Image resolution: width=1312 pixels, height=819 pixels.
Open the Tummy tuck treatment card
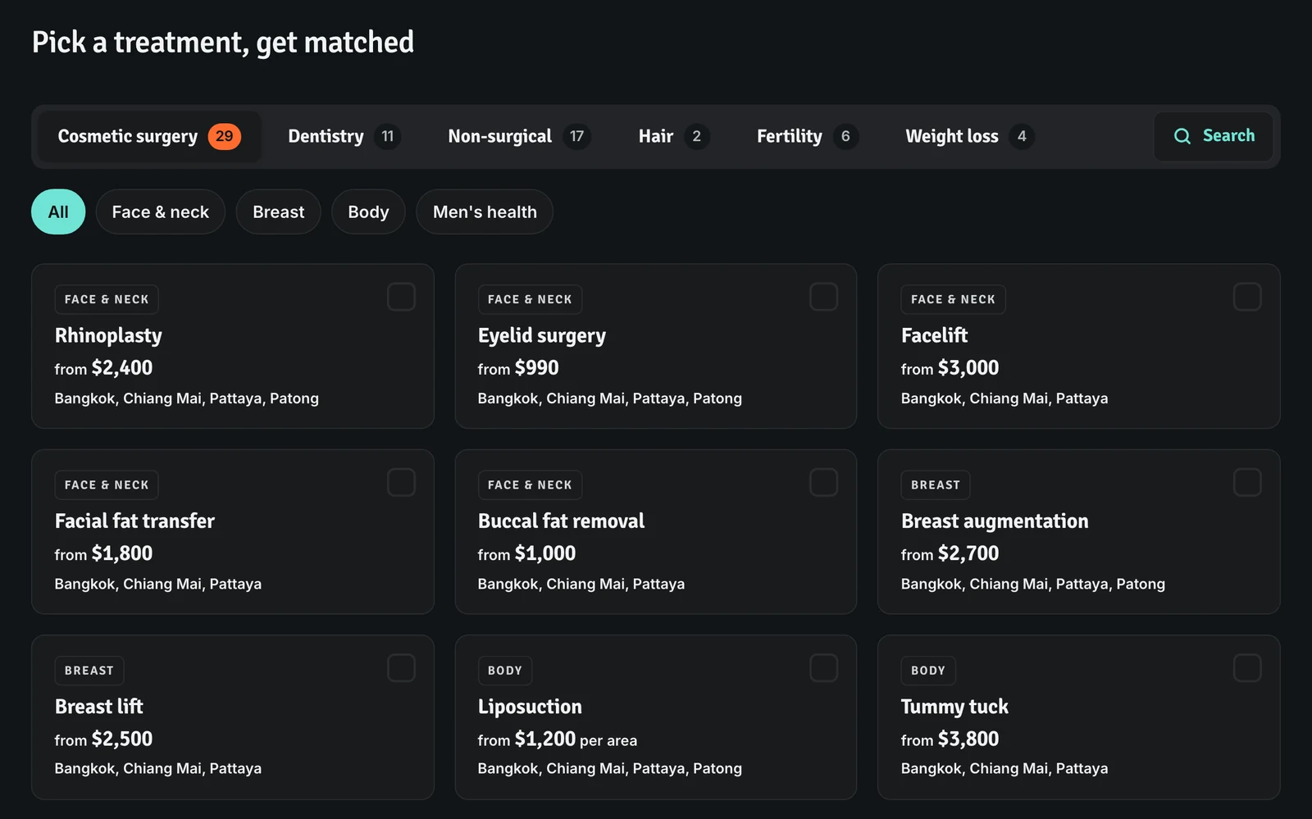[1078, 717]
